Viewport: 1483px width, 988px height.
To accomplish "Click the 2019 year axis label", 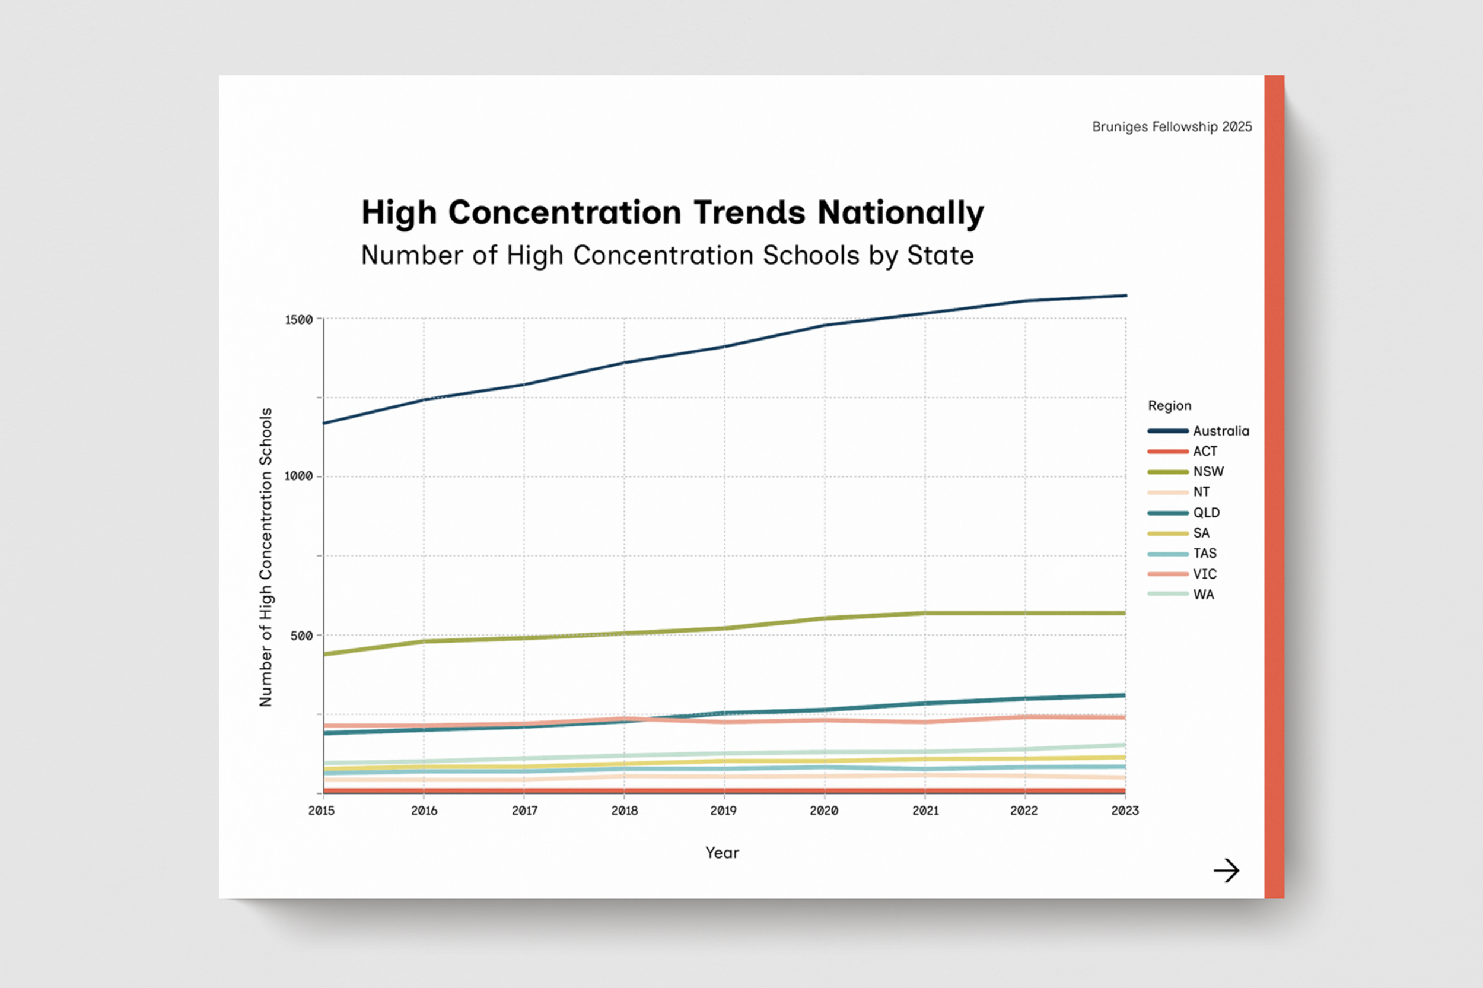I will coord(723,811).
